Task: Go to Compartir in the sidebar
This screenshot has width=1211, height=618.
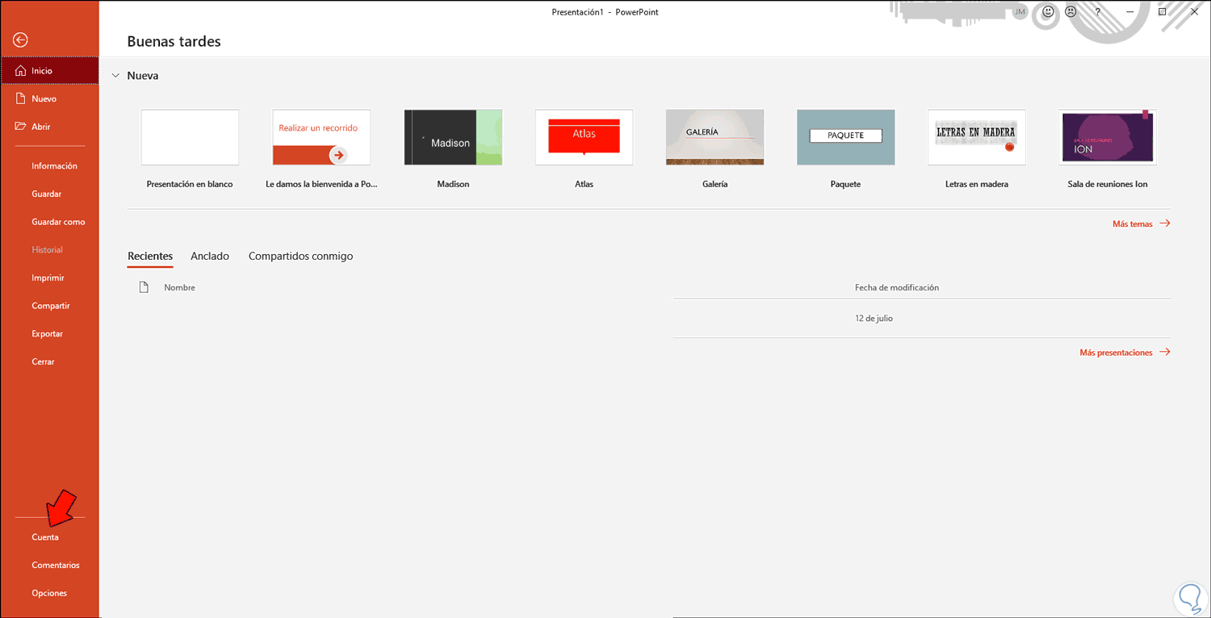Action: [x=51, y=306]
